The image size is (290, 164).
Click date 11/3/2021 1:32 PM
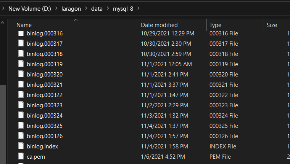click(164, 115)
